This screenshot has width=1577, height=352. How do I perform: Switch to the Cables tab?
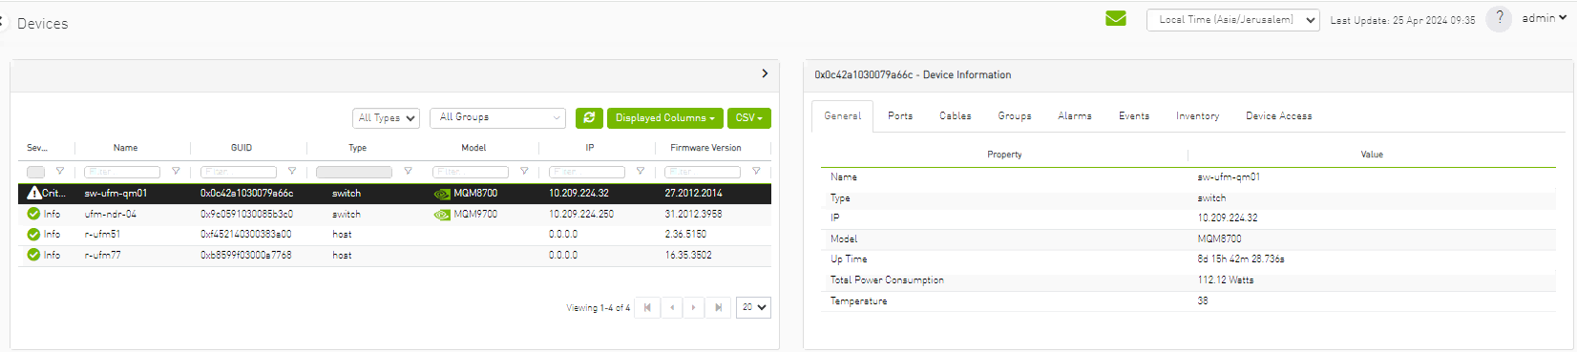[x=956, y=115]
